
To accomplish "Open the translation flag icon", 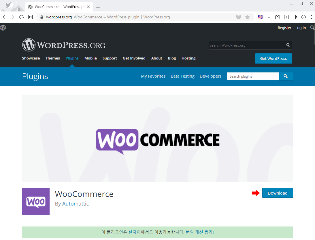I will click(260, 17).
